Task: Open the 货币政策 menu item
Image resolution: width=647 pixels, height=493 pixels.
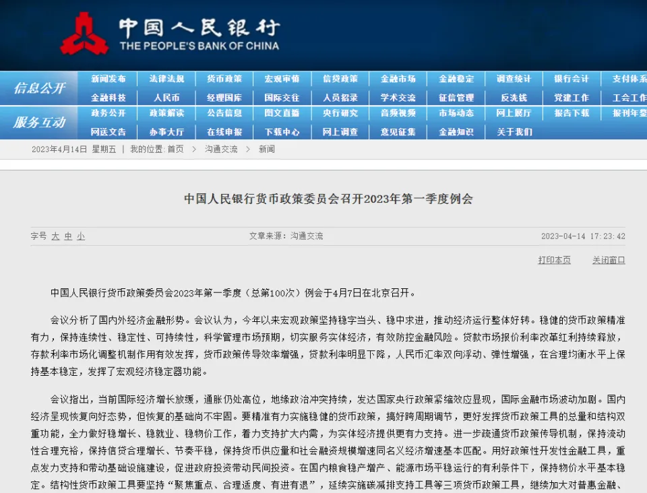Action: pyautogui.click(x=224, y=79)
